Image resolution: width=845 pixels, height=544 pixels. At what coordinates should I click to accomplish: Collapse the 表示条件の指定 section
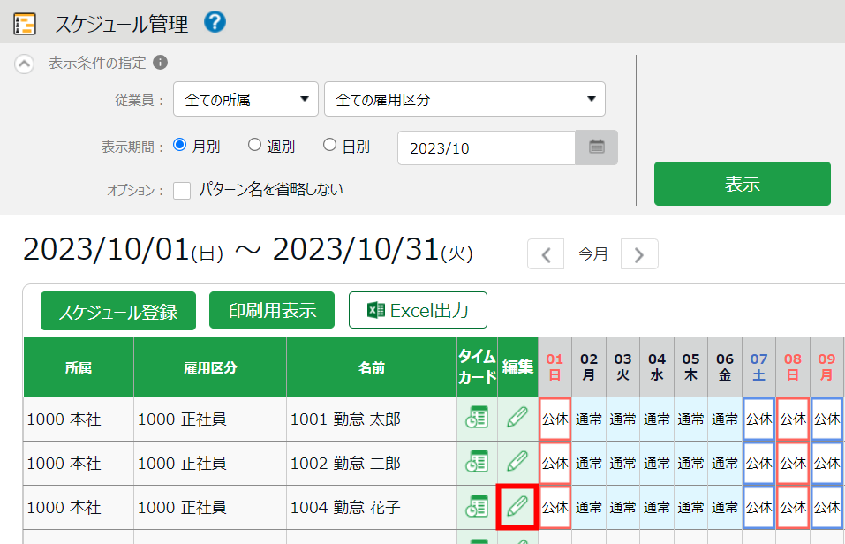tap(25, 64)
